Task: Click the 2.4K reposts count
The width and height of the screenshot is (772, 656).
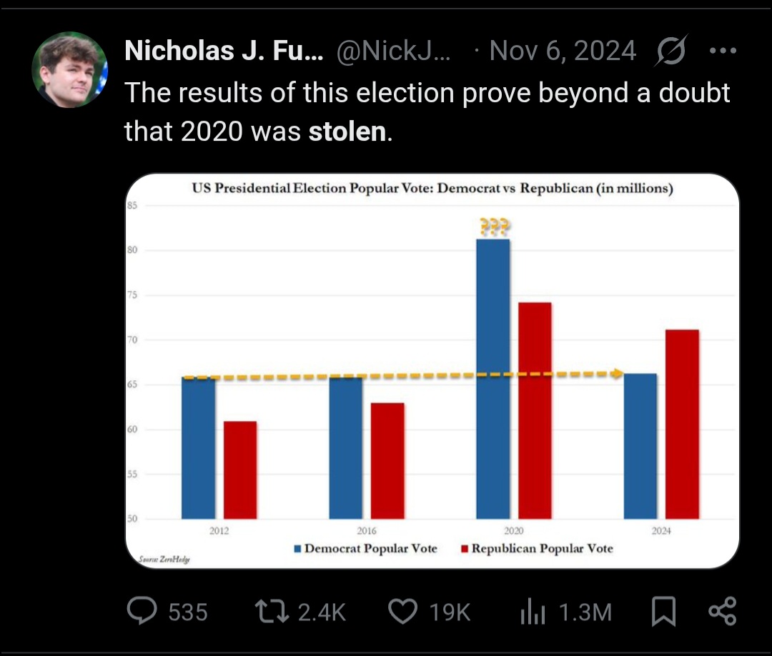Action: [x=322, y=612]
